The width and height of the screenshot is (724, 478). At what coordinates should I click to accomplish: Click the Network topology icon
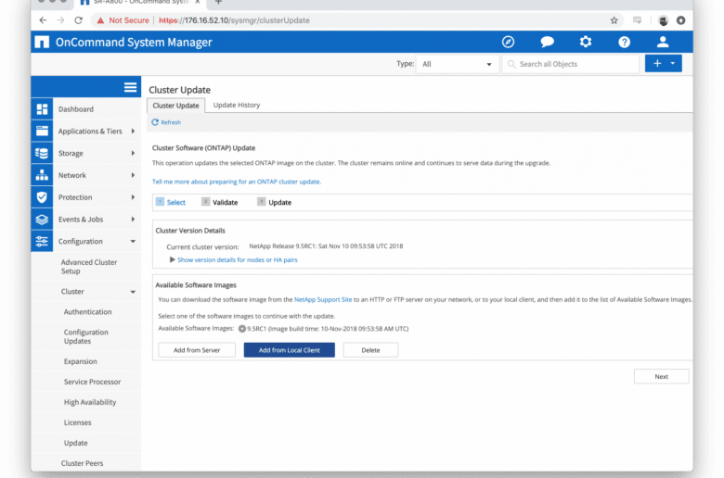[42, 175]
